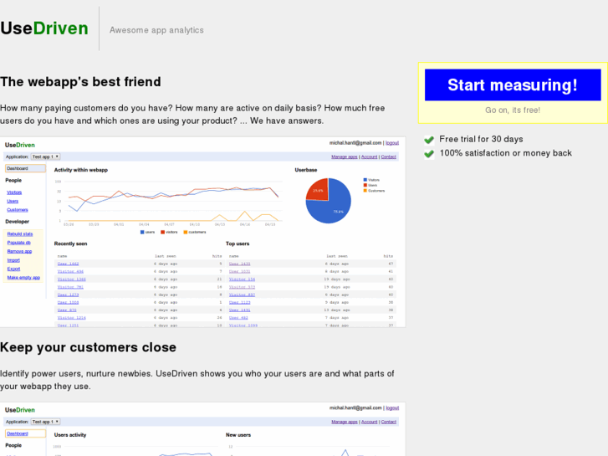Click Contact link in webapp's best friend screenshot
Viewport: 608px width, 456px height.
click(389, 156)
